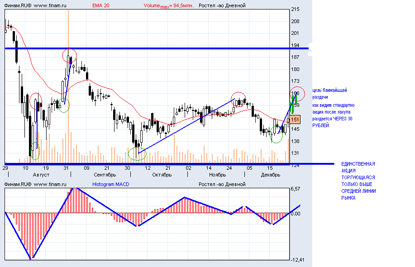Click date label 15 on time axis
Screen dimensions: 415x267
click(269, 168)
